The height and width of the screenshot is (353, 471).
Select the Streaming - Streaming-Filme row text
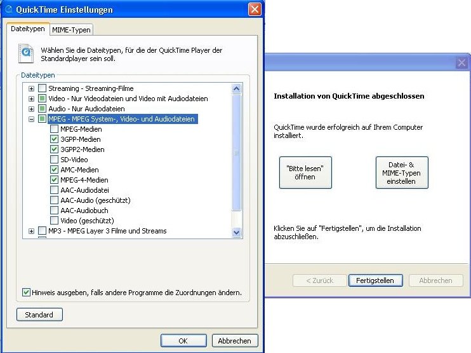91,88
